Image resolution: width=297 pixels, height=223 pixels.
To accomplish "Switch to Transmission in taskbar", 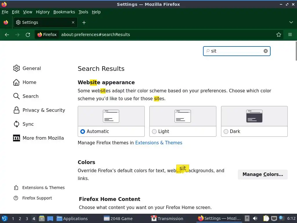I will click(x=167, y=219).
